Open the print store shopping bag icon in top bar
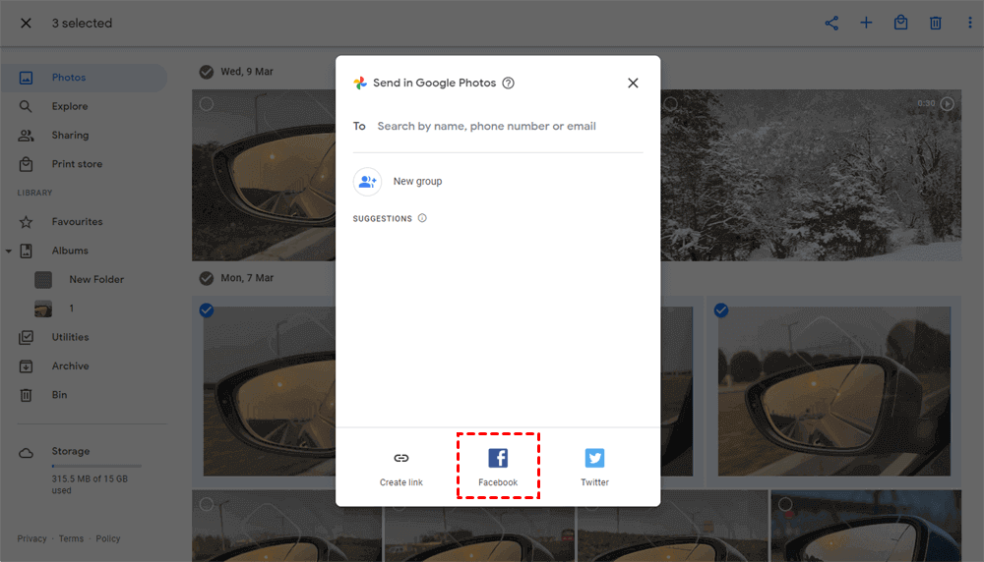Viewport: 984px width, 562px height. (900, 24)
